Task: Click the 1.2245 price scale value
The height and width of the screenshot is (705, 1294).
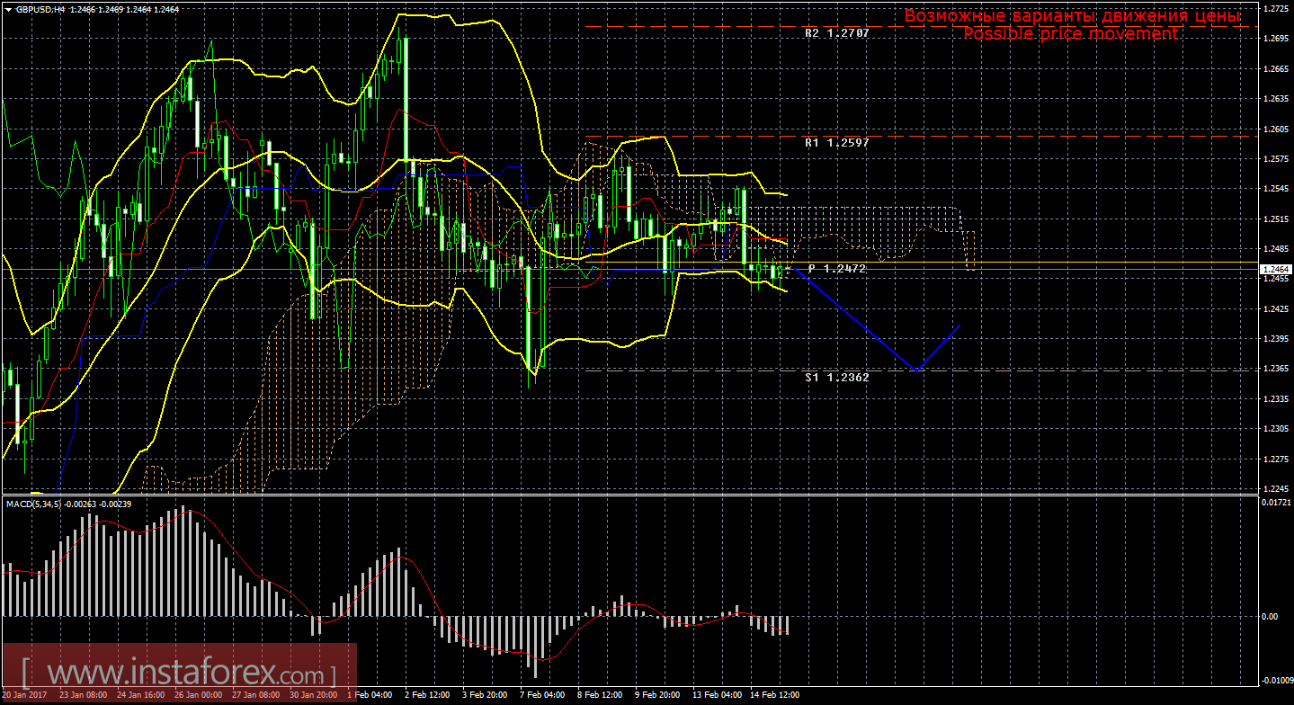Action: 1273,489
